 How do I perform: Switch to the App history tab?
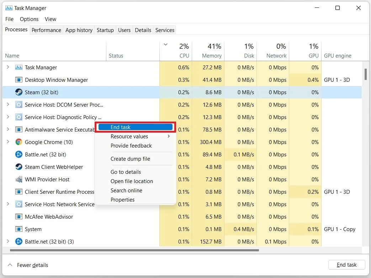coord(79,30)
